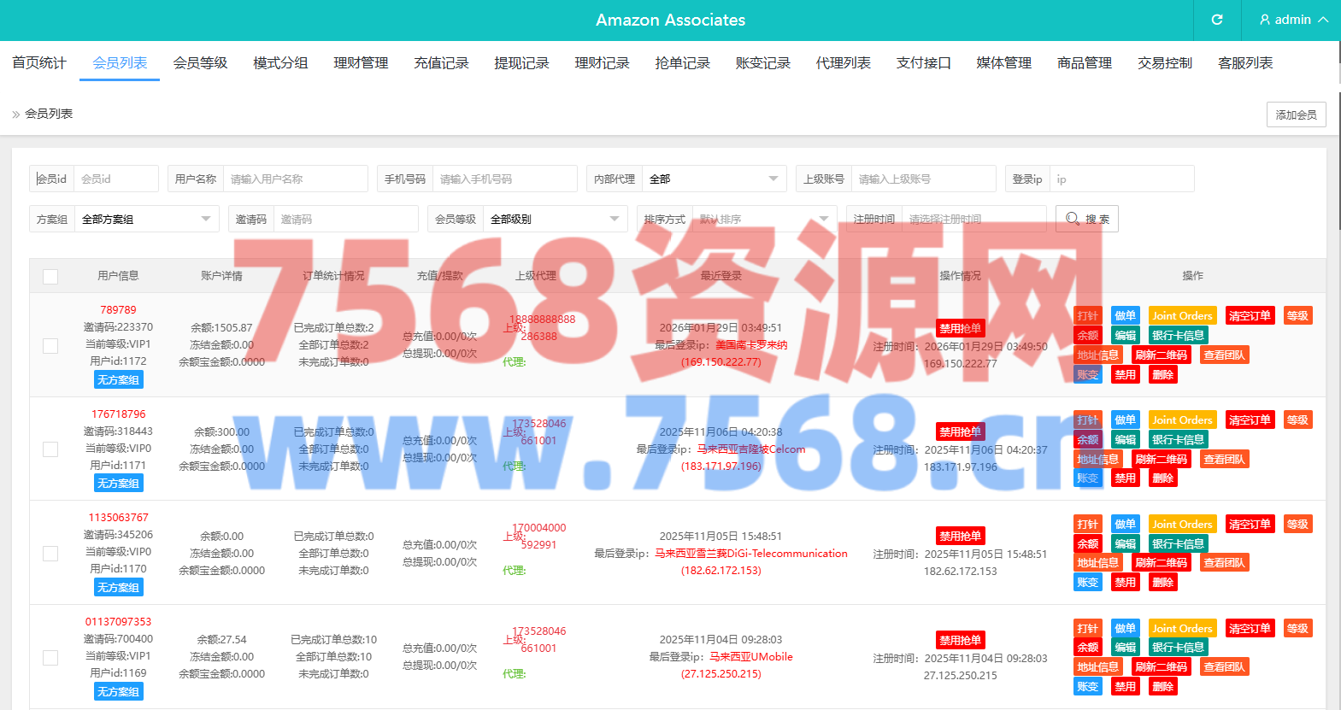Click the breadcrumb arrow before 会员列表

(x=15, y=114)
